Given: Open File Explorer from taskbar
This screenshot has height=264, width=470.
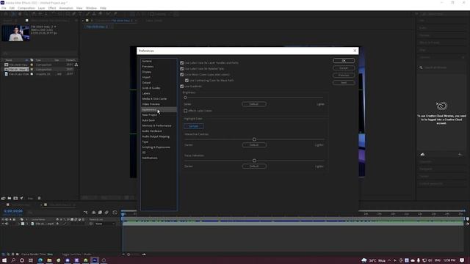Looking at the screenshot, I should [x=49, y=260].
